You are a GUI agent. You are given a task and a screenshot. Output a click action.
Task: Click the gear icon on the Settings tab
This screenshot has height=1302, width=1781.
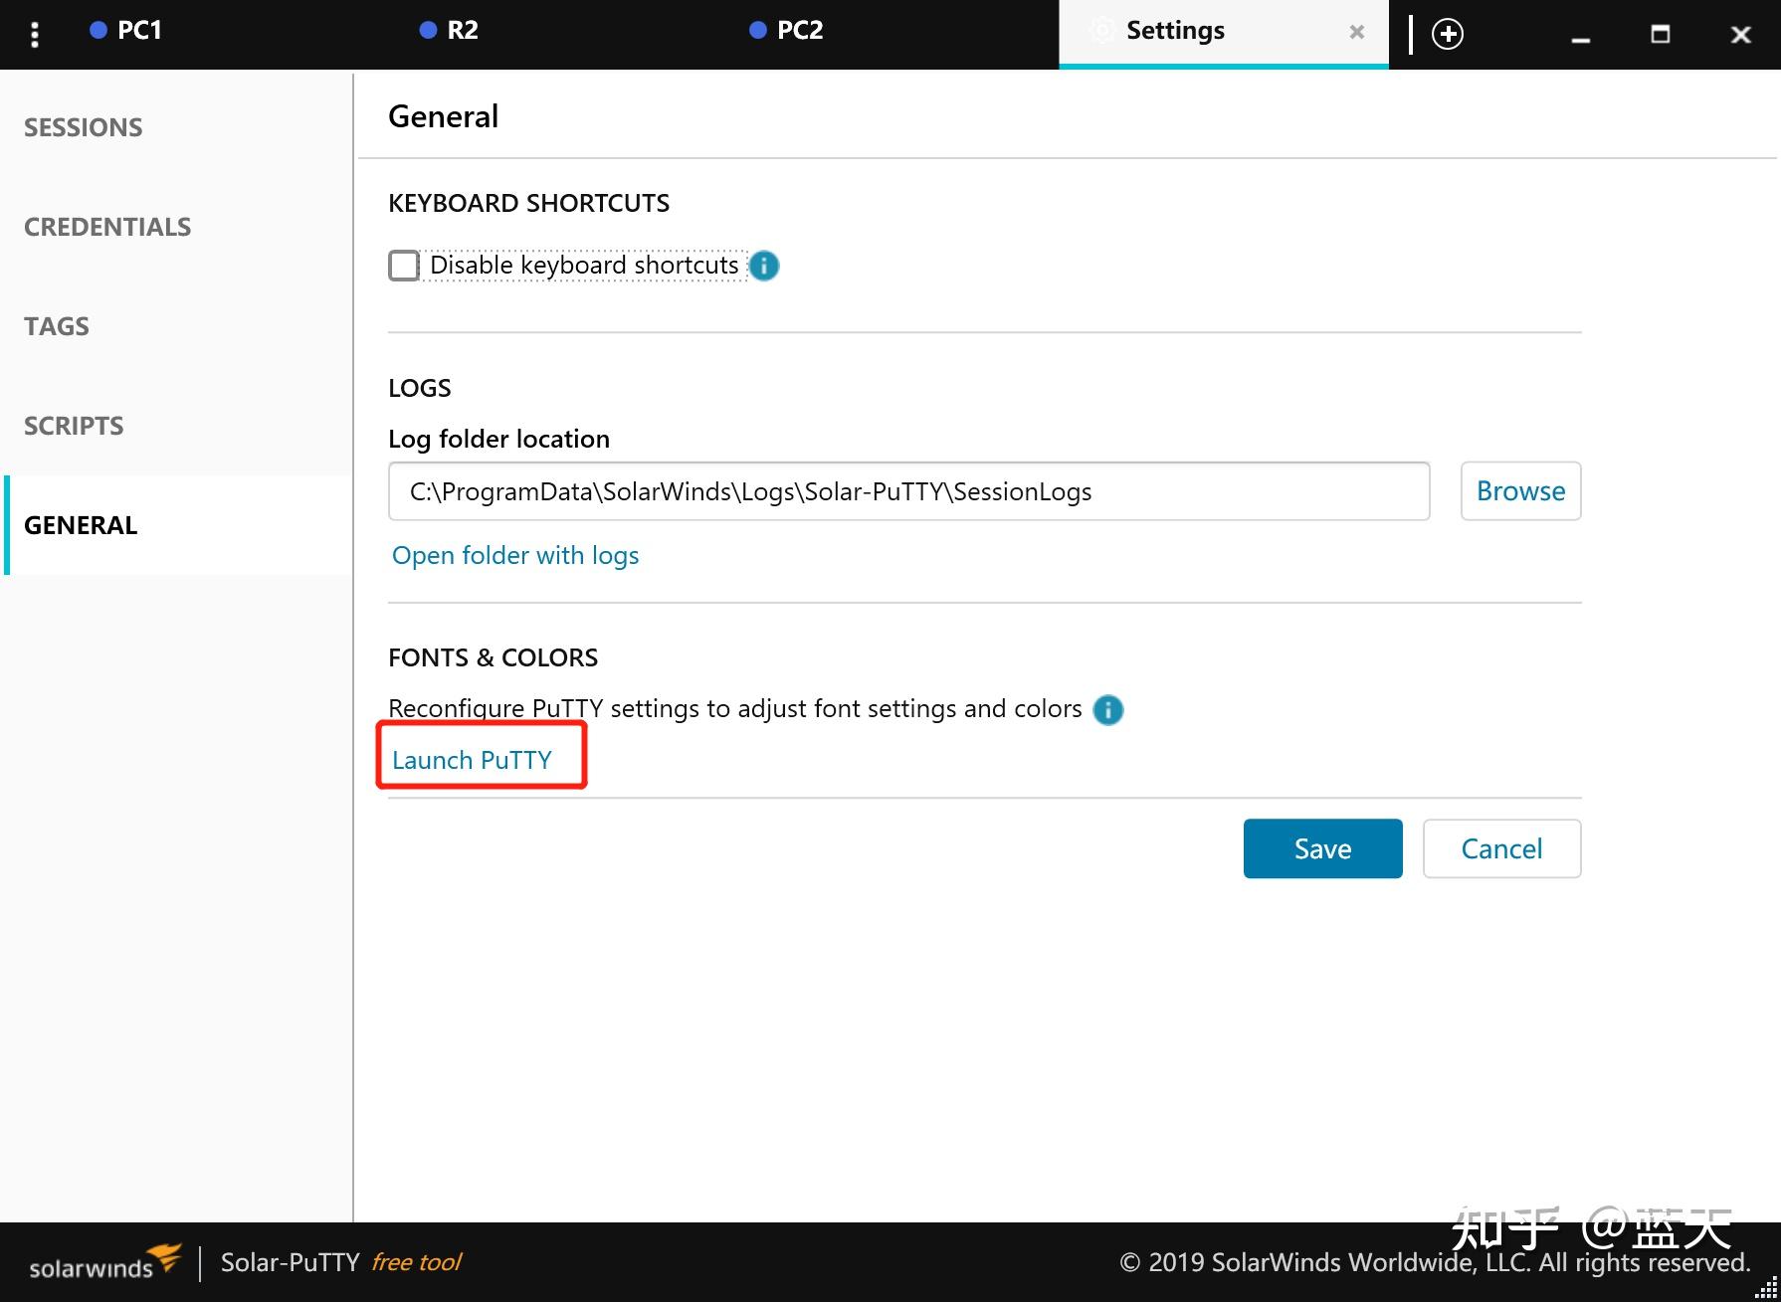[1102, 31]
